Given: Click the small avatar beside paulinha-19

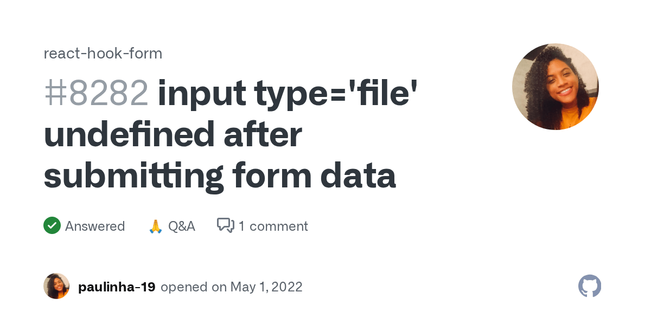Looking at the screenshot, I should [x=56, y=286].
